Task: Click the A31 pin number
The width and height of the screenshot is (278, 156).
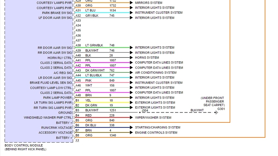Action: [78, 11]
